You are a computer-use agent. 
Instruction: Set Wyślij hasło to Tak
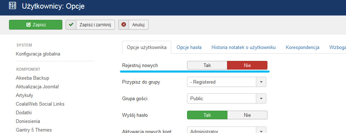[207, 115]
